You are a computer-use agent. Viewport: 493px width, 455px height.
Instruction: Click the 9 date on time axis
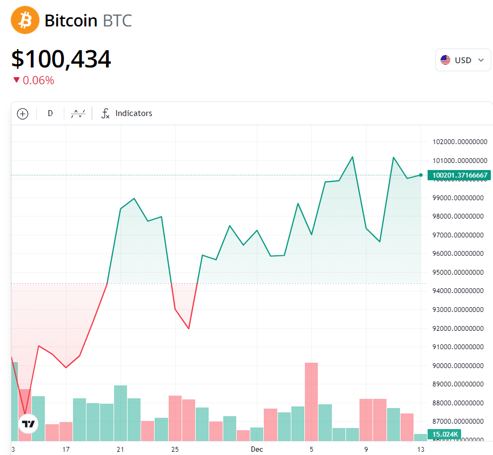pyautogui.click(x=366, y=450)
